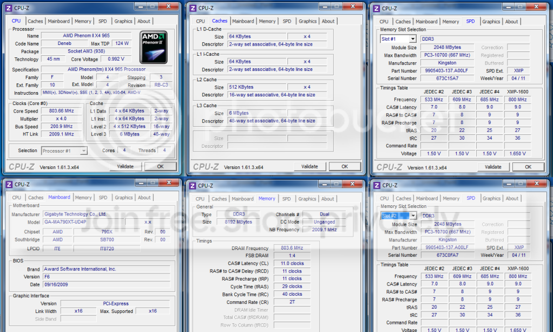Click the NB Frequency value 2009.1 MHz
This screenshot has height=332, width=553.
[325, 230]
